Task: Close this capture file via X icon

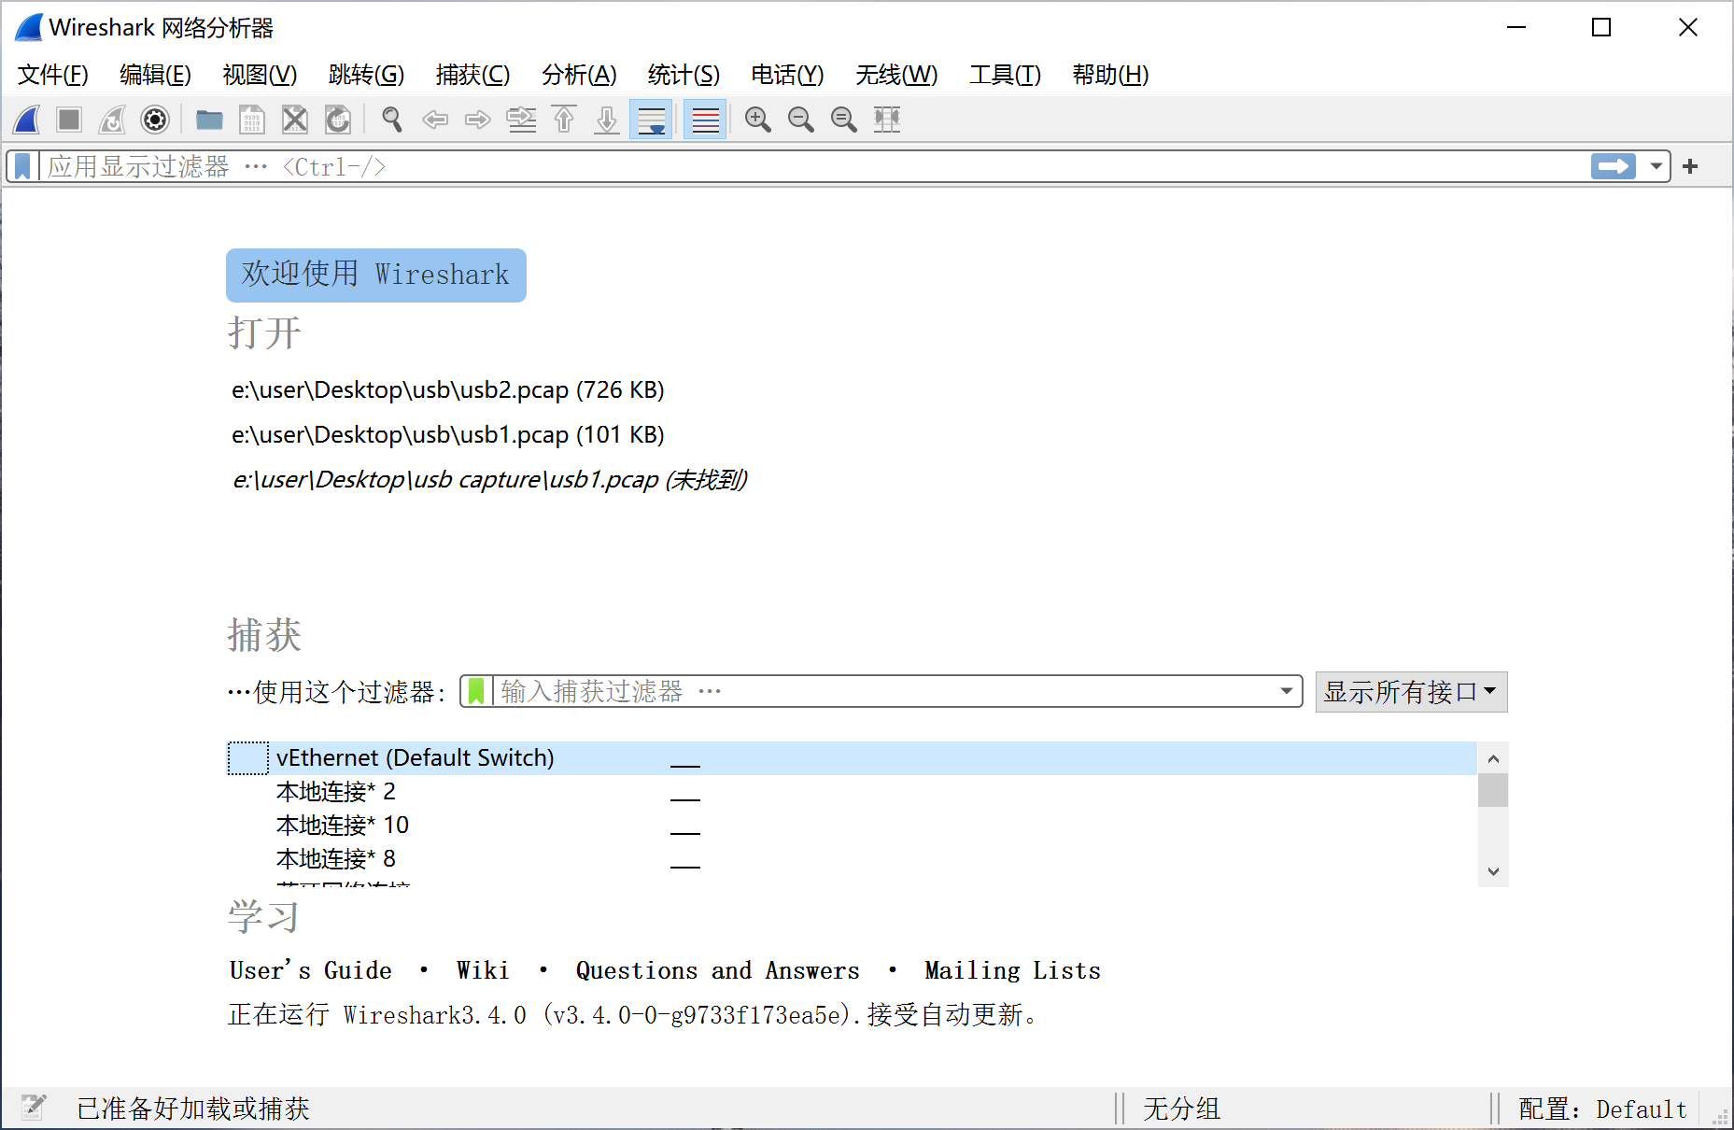Action: (x=295, y=120)
